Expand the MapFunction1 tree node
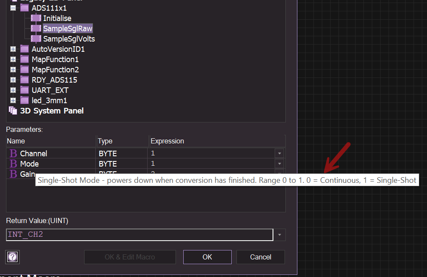The image size is (427, 277). [13, 60]
